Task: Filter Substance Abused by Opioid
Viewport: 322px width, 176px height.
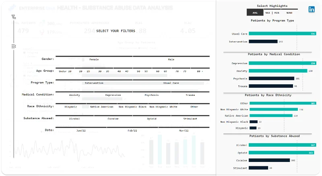Action: coord(152,119)
